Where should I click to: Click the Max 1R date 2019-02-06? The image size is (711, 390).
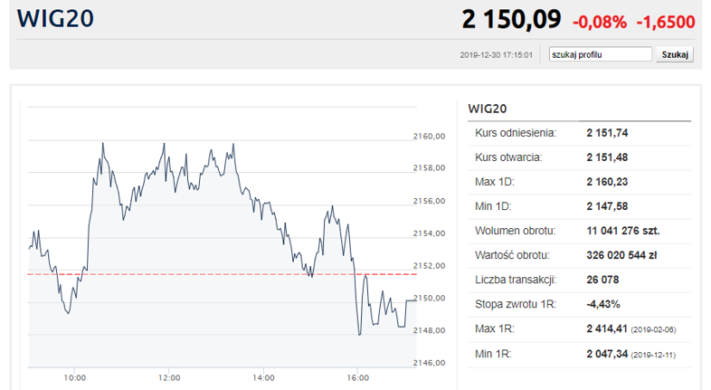click(x=653, y=329)
